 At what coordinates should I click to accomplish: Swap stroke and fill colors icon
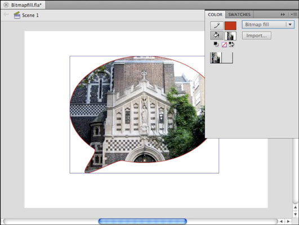[x=231, y=44]
